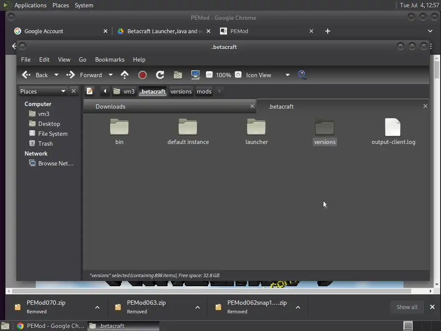441x331 pixels.
Task: Open File System in Places sidebar
Action: 48,134
